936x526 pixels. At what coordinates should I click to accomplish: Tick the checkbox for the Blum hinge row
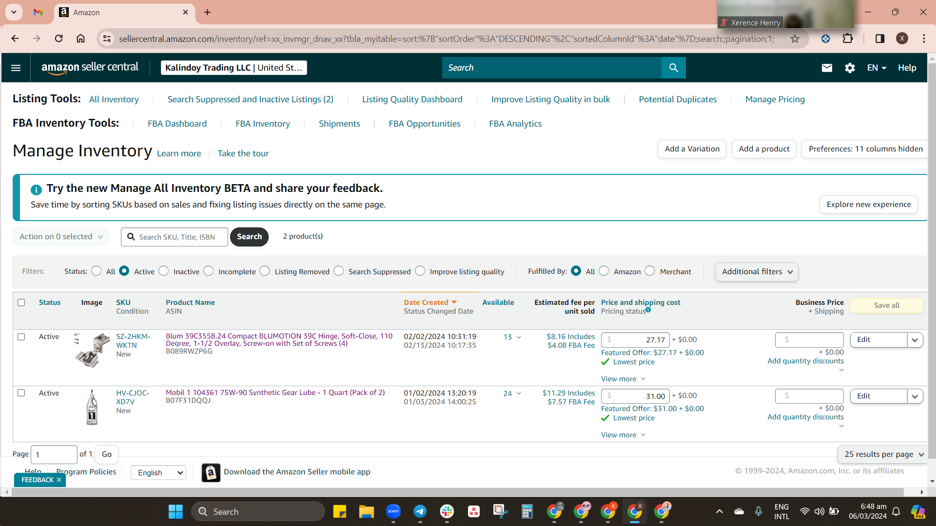tap(21, 337)
